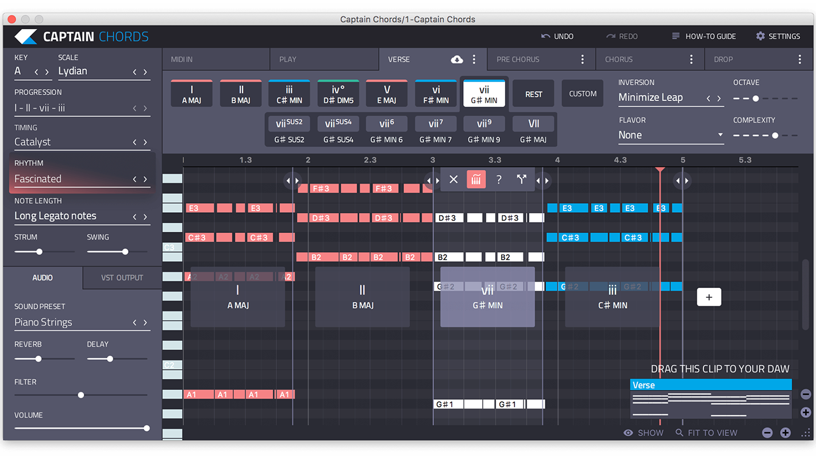Toggle the eye icon labeled Show
The image size is (816, 459).
(x=629, y=433)
